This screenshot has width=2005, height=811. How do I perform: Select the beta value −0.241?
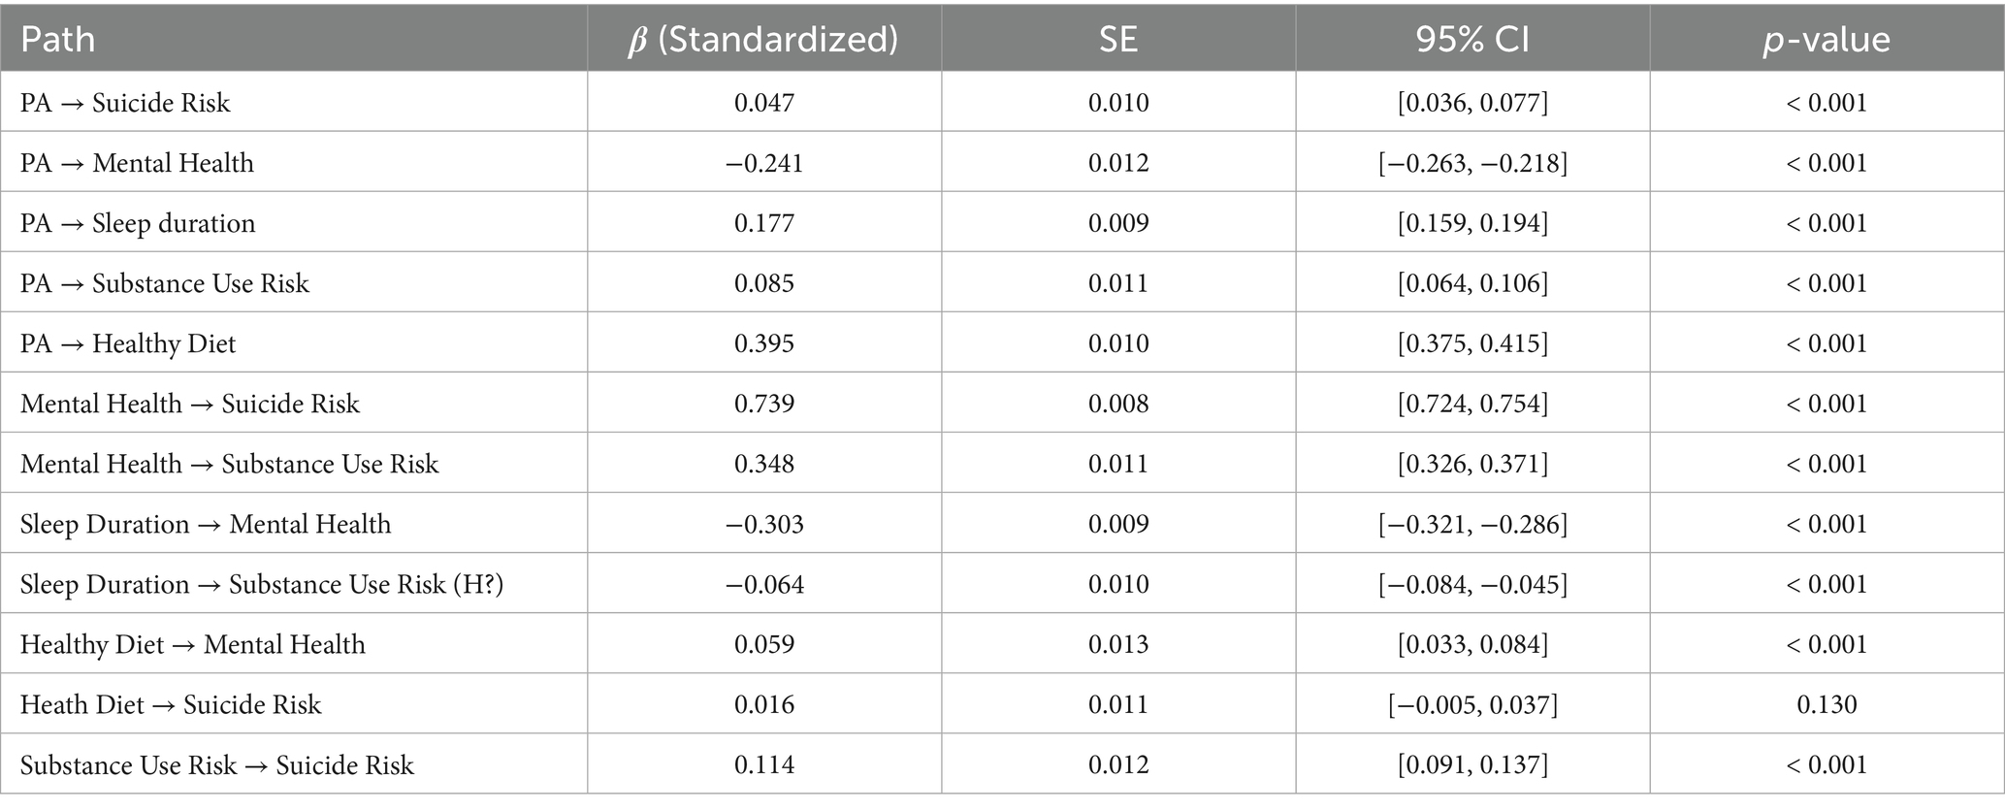(763, 163)
